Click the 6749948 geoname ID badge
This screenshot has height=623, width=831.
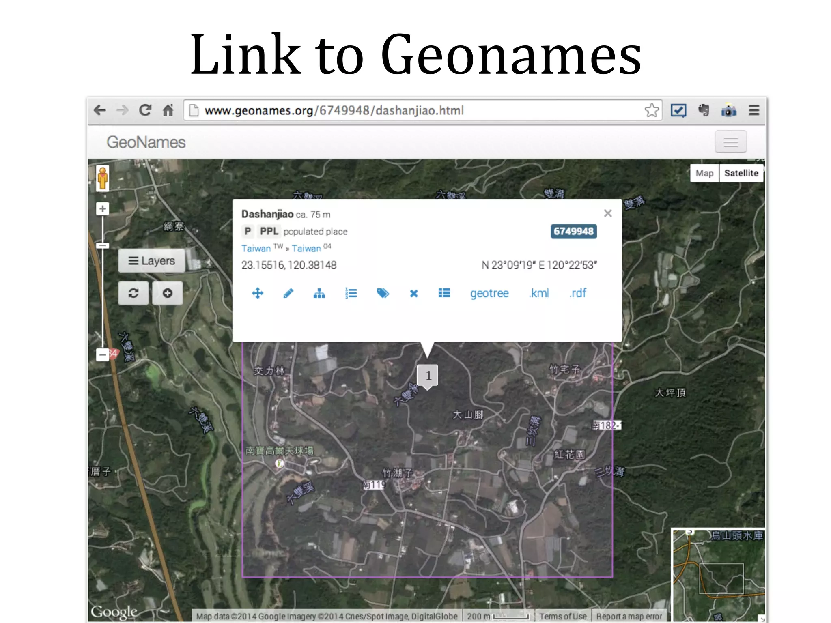[573, 232]
